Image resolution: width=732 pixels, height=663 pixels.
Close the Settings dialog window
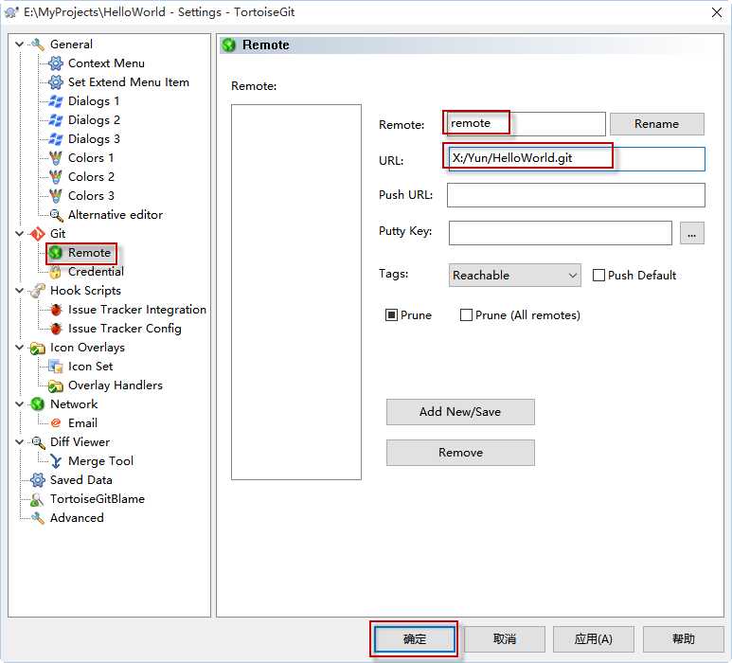(717, 12)
